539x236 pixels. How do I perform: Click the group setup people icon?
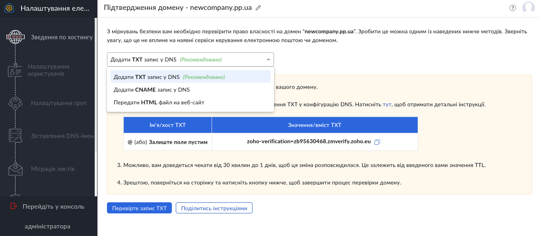click(x=16, y=103)
